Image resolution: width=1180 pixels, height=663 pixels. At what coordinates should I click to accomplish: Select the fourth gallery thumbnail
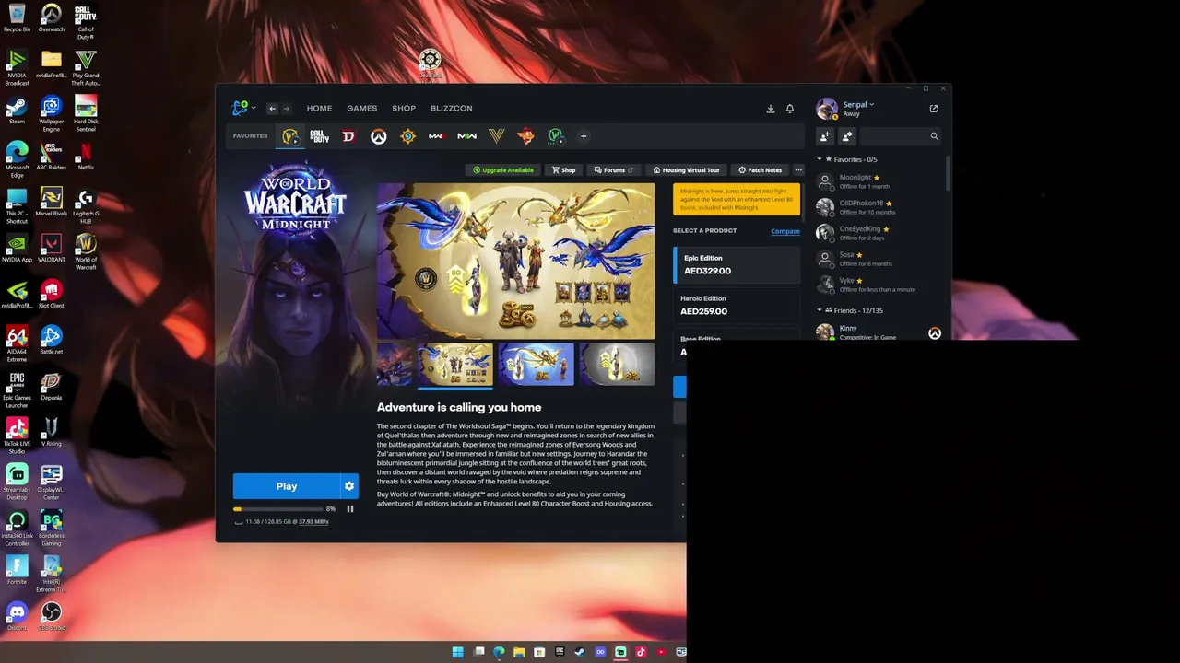[617, 364]
